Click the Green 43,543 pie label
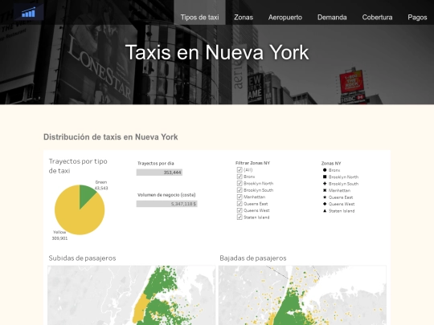 click(x=101, y=185)
